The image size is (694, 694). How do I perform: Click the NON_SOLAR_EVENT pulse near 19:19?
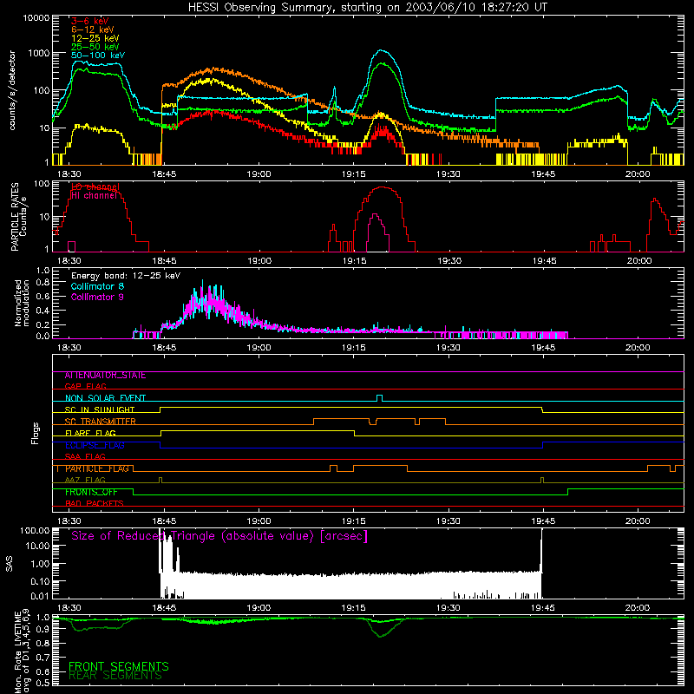(x=379, y=397)
